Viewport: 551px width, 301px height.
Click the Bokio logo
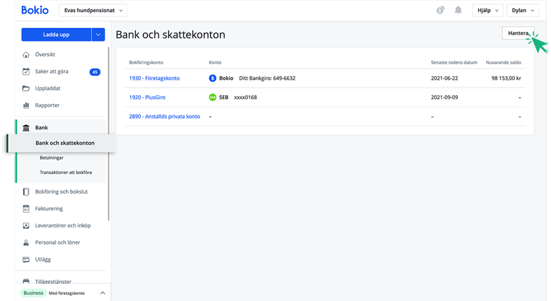[x=35, y=10]
